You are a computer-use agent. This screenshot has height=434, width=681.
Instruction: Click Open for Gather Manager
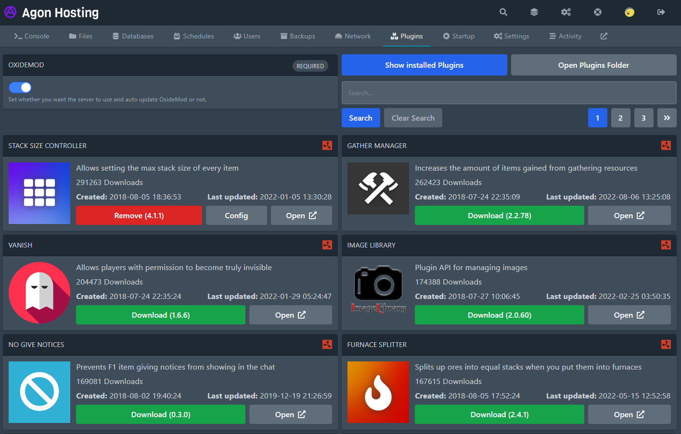click(x=630, y=215)
